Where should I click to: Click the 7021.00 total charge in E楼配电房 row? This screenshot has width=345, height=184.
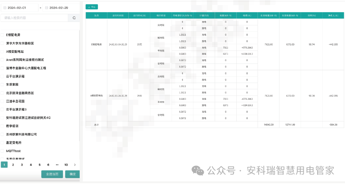(268, 44)
